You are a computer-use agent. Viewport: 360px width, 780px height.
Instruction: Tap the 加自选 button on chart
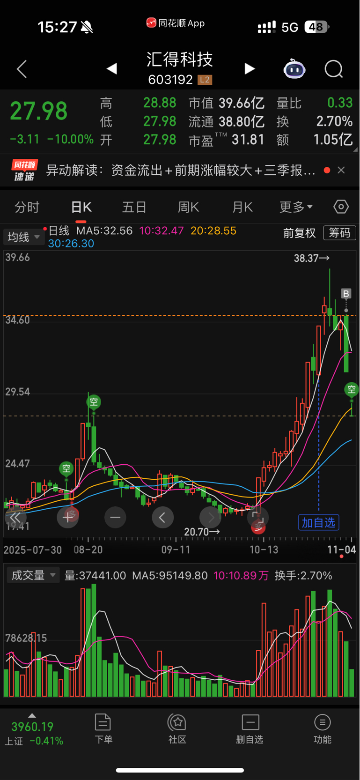[318, 522]
